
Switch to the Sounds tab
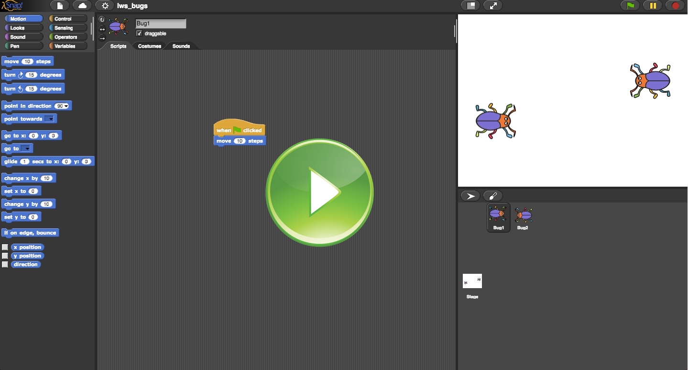pyautogui.click(x=181, y=46)
